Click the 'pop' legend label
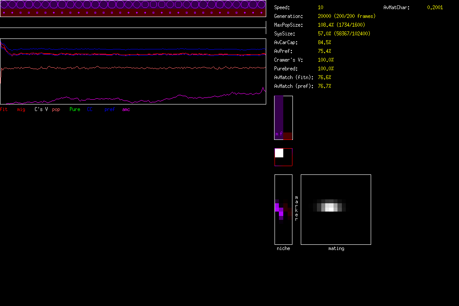 [56, 109]
